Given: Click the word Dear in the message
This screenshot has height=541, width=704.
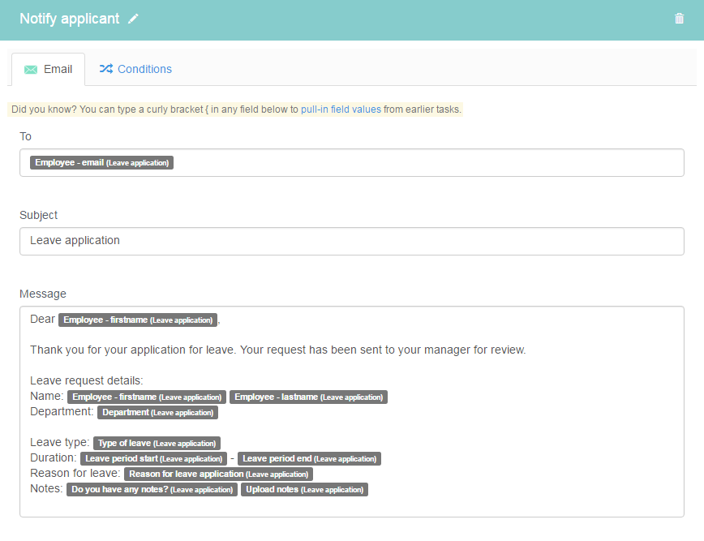Looking at the screenshot, I should click(43, 319).
